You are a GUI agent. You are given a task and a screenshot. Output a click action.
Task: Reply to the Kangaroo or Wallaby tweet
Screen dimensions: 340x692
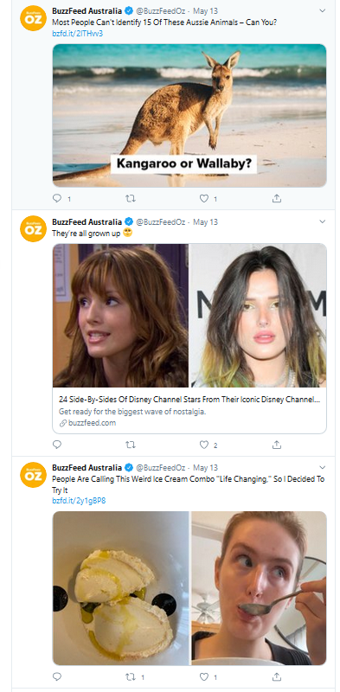57,199
